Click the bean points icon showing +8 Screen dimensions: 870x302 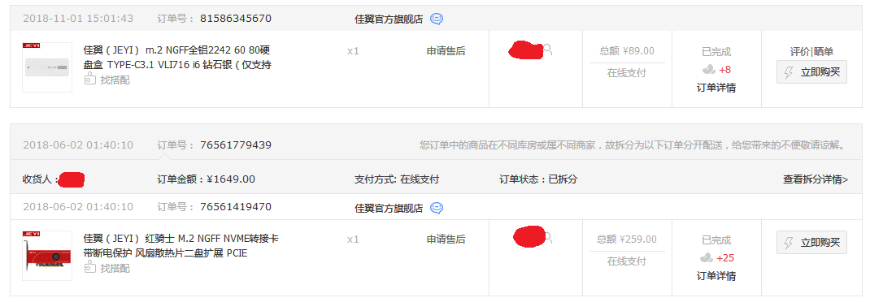pos(708,70)
